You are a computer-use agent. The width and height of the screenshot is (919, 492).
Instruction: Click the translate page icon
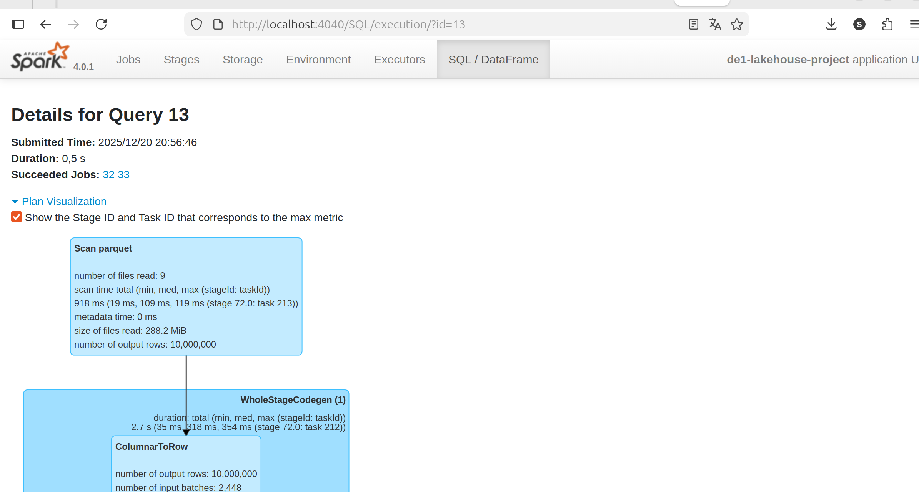click(x=715, y=25)
